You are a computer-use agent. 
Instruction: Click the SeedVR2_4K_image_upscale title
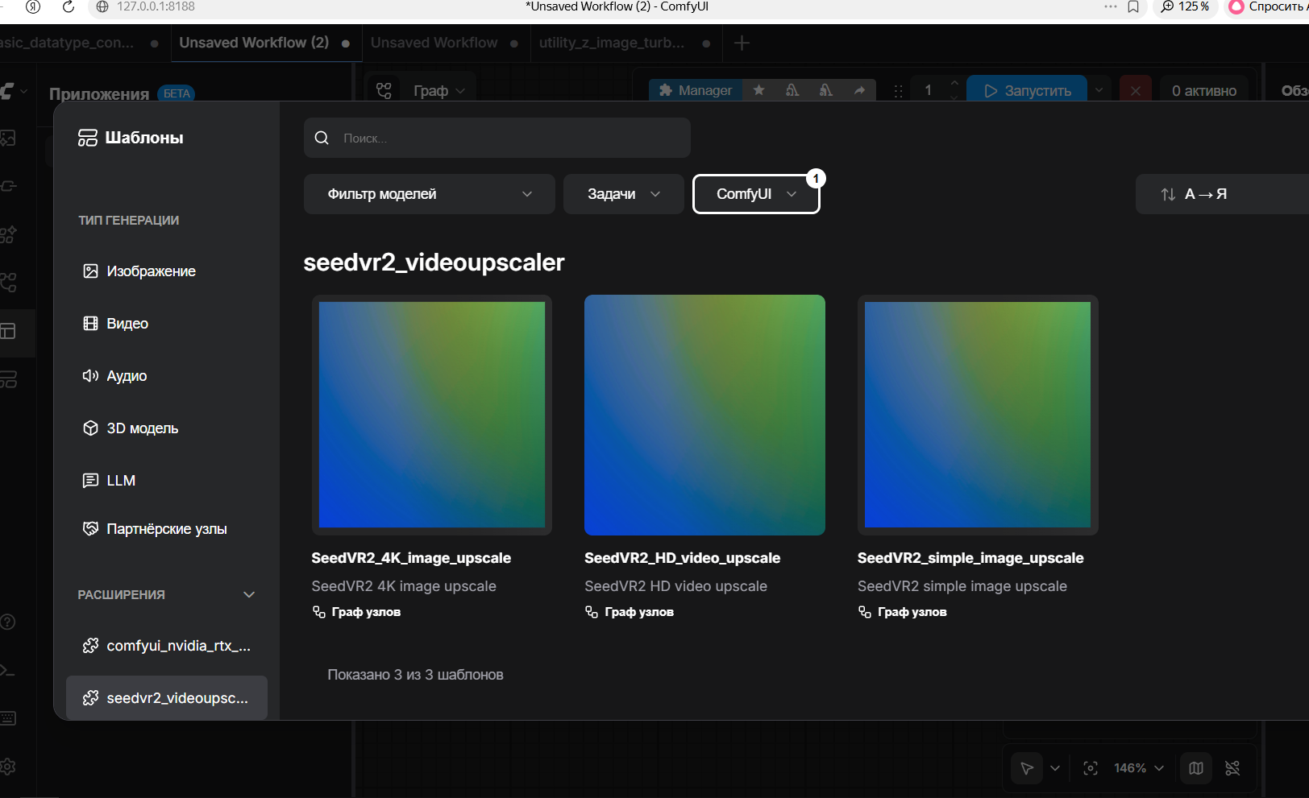pos(411,558)
